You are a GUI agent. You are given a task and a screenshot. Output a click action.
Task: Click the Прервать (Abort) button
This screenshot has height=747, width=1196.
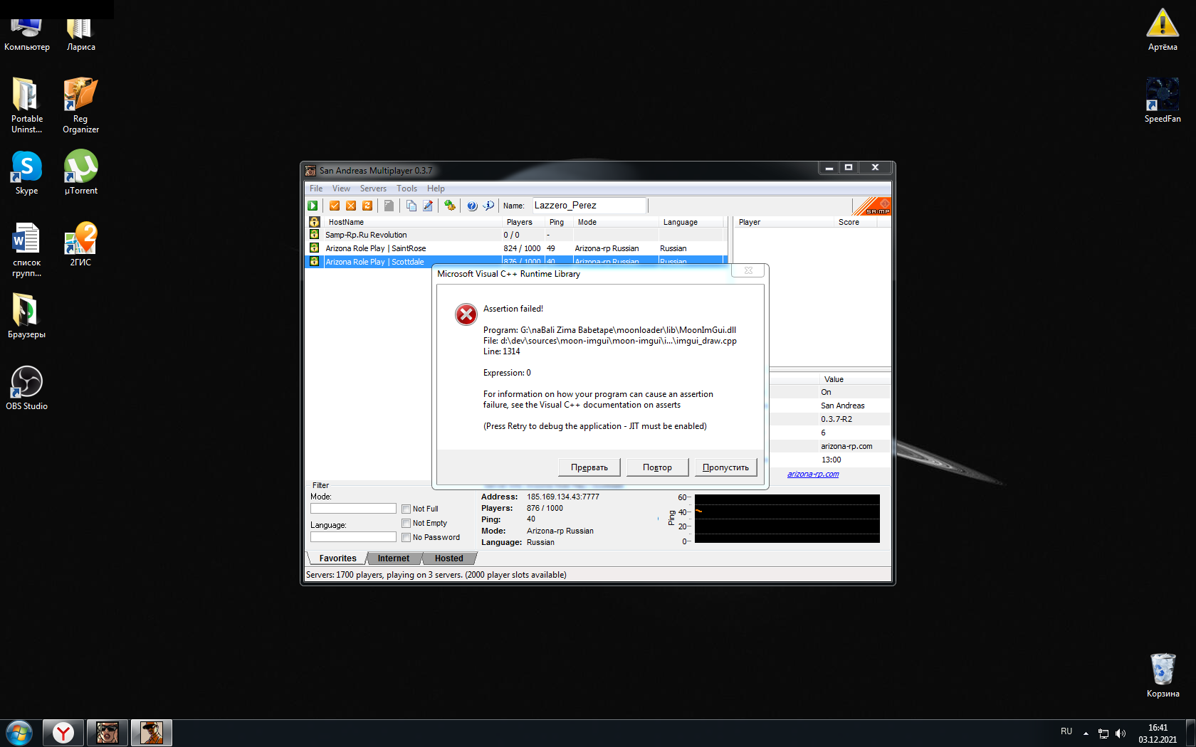[589, 467]
